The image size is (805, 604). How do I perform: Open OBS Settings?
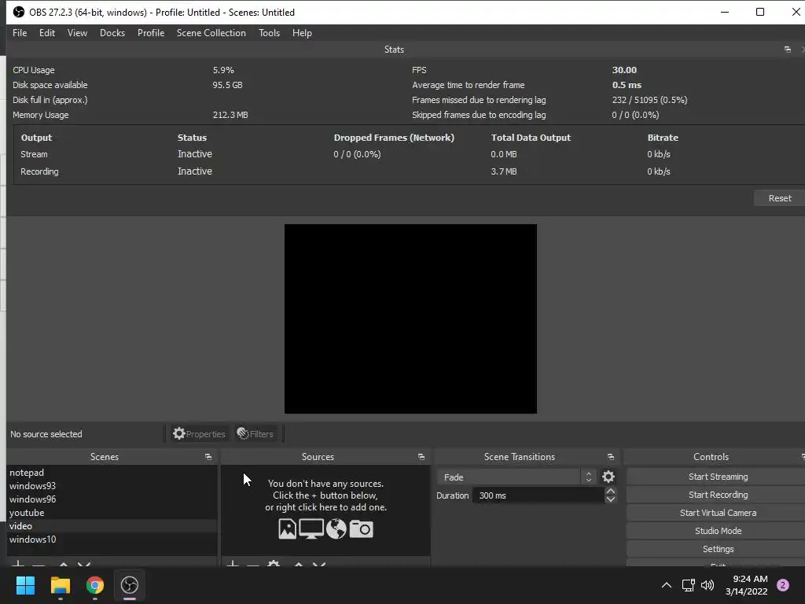[717, 549]
